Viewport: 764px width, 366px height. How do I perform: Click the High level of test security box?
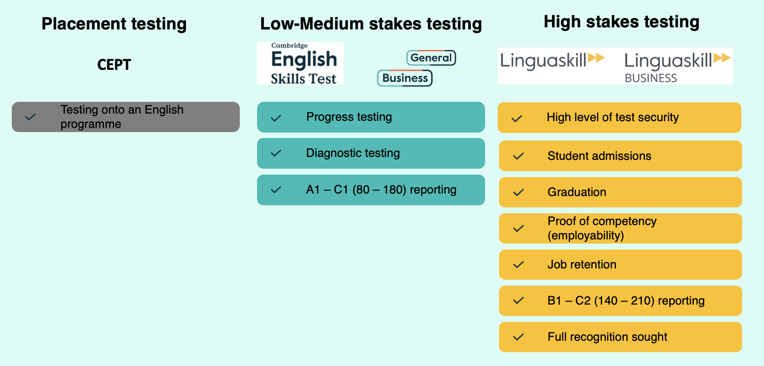[619, 117]
